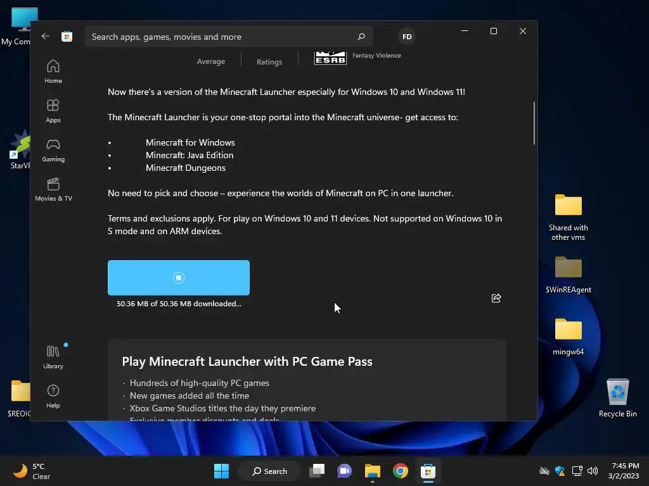Open Library in the Store sidebar
The width and height of the screenshot is (649, 486).
(53, 357)
